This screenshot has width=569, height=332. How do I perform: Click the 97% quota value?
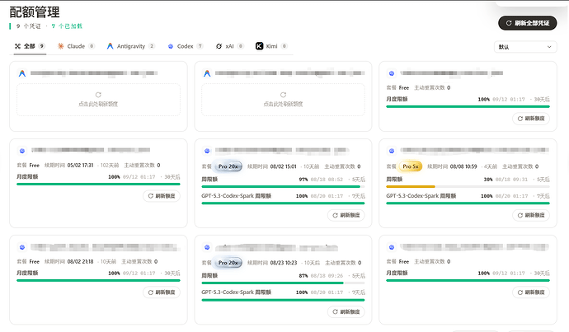coord(303,180)
